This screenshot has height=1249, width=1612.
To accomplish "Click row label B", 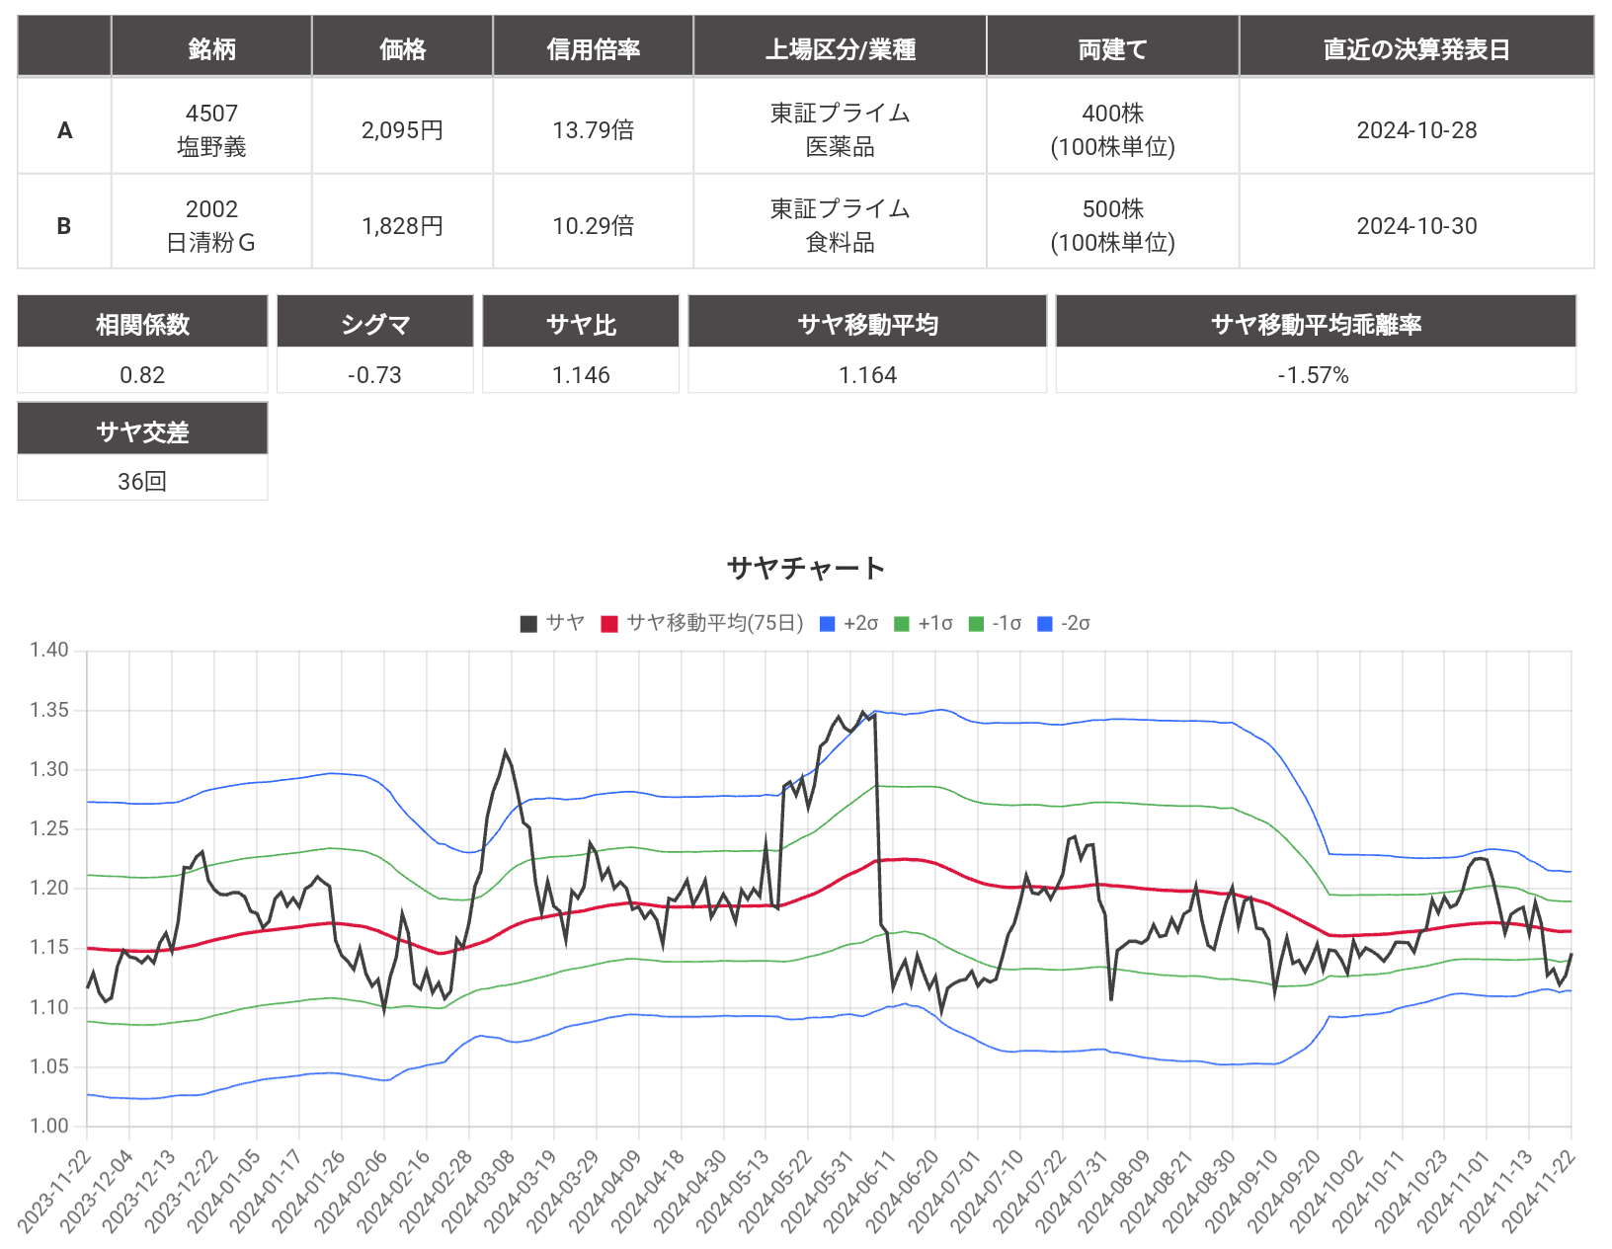I will click(x=64, y=225).
